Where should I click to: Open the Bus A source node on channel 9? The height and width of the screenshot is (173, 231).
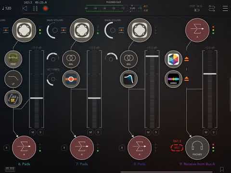click(197, 30)
